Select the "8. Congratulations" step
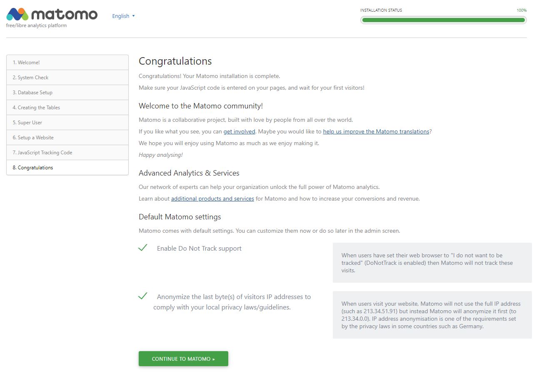Viewport: 539px width, 372px height. [67, 167]
